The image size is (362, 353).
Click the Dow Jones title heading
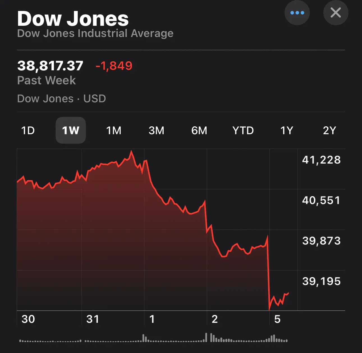pos(73,19)
